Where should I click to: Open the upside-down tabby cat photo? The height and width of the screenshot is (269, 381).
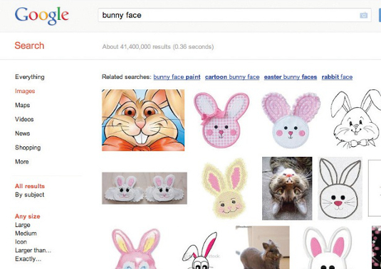click(287, 188)
